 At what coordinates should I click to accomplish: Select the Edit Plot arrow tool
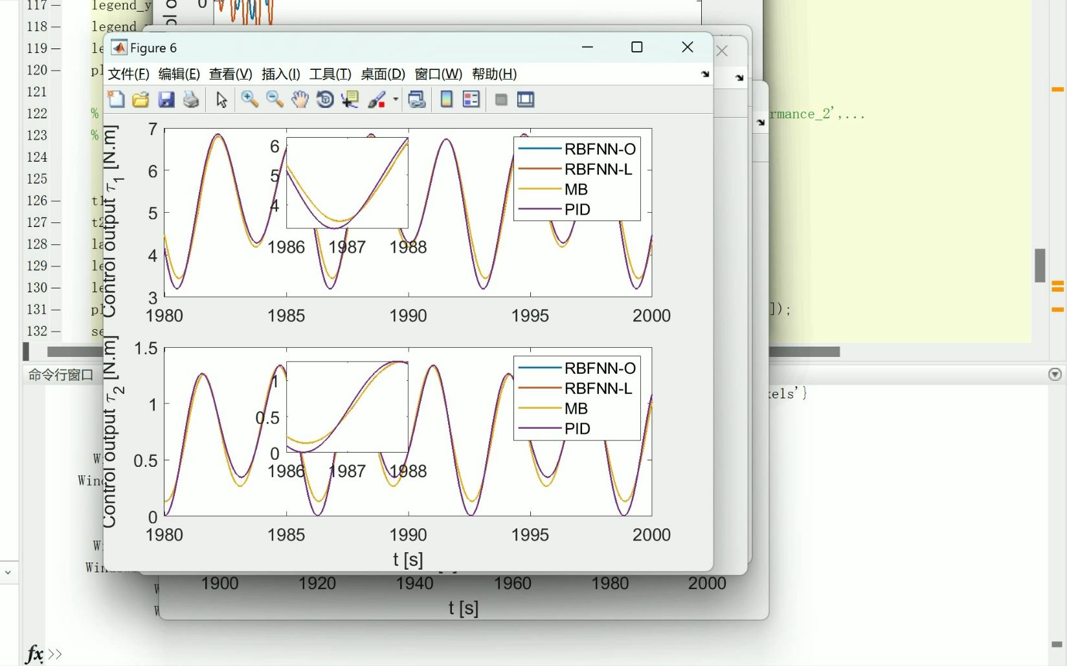click(x=221, y=100)
